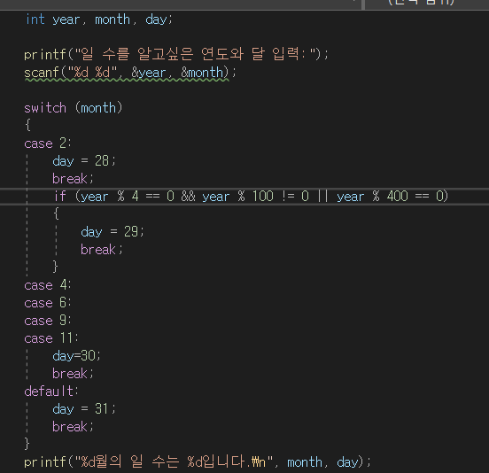
Task: Click the '&month' argument in scanf
Action: (202, 73)
